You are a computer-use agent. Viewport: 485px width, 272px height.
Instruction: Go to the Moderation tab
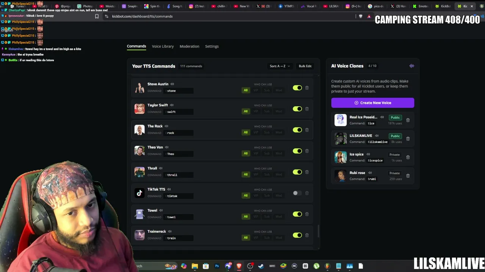coord(189,46)
